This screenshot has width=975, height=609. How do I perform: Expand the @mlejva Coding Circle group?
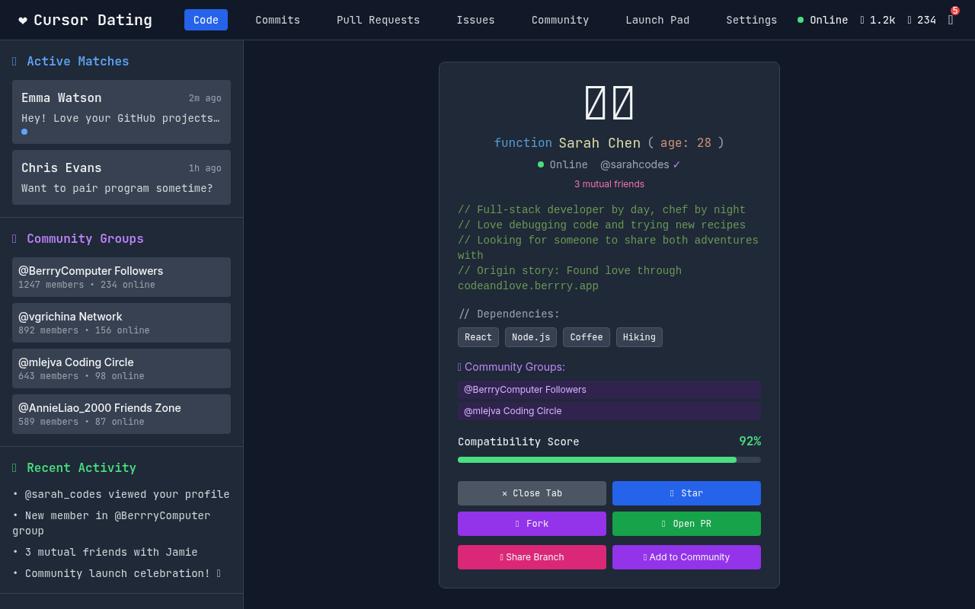(121, 368)
